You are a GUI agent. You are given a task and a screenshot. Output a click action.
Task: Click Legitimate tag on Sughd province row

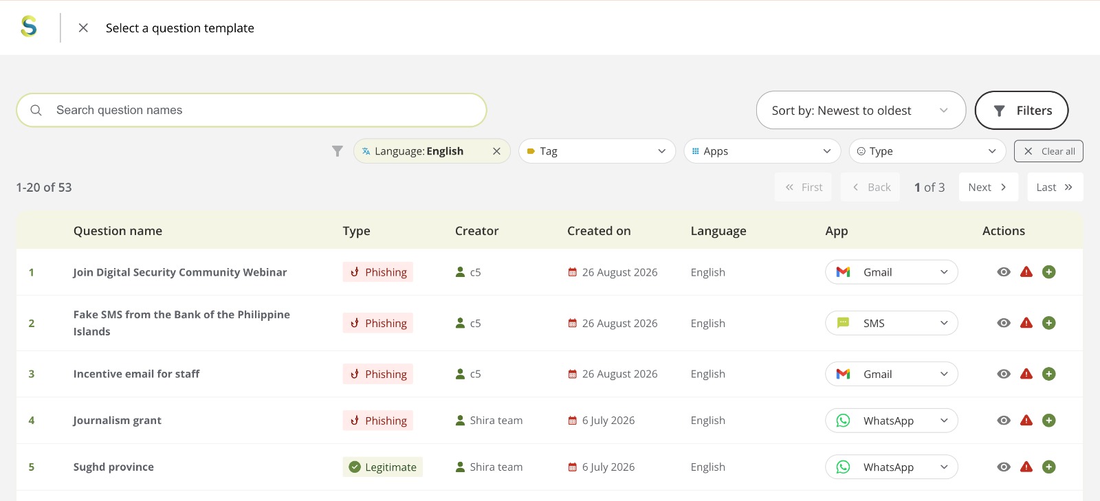[x=383, y=467]
